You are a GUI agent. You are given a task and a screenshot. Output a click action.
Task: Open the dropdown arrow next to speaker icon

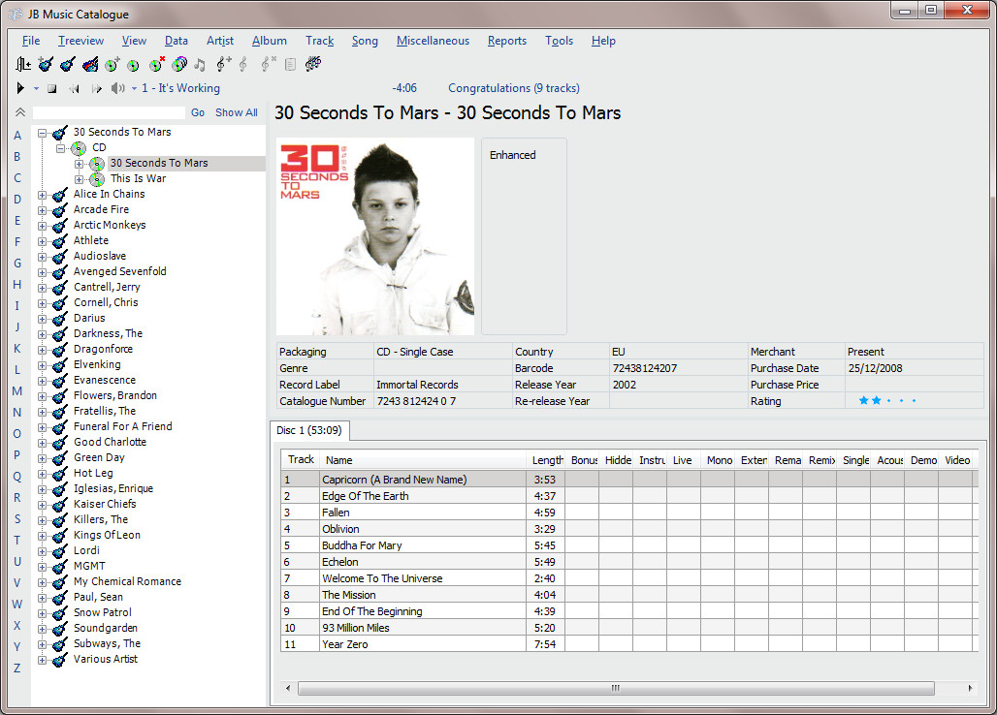[134, 89]
